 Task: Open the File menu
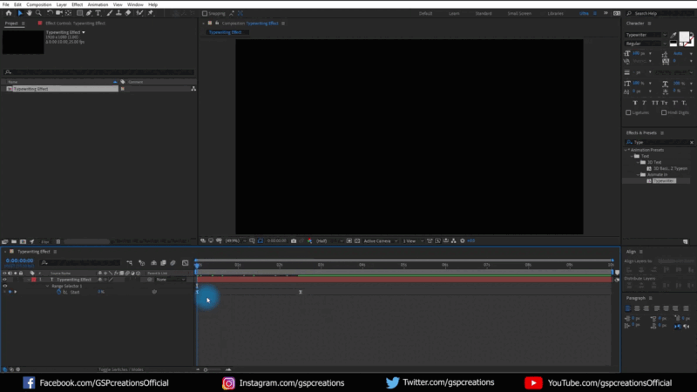pos(6,4)
